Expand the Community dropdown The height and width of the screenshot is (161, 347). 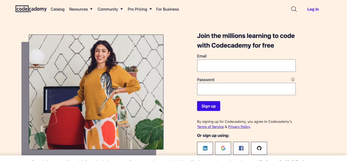[x=110, y=9]
